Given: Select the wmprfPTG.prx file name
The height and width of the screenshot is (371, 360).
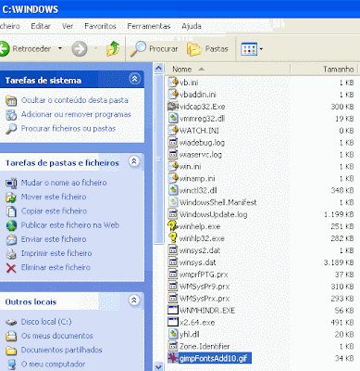Looking at the screenshot, I should [x=204, y=275].
